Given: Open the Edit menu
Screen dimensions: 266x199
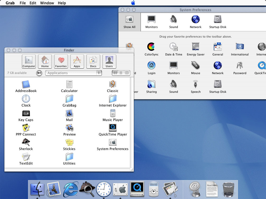Looking at the screenshot, I should (33, 3).
